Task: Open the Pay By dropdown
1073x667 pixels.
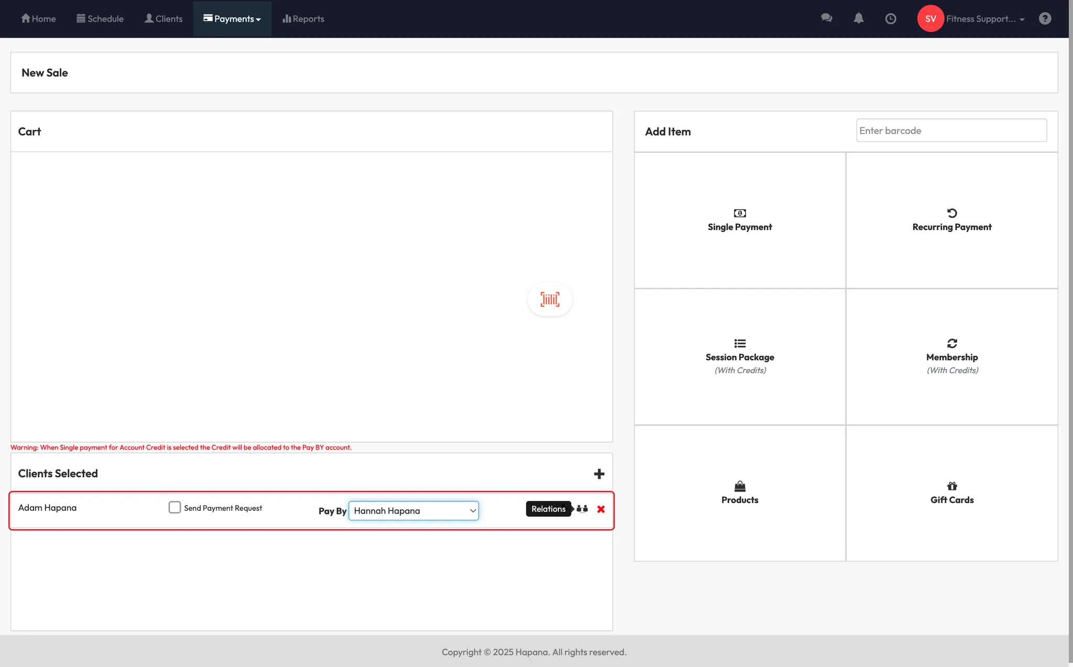Action: point(413,510)
